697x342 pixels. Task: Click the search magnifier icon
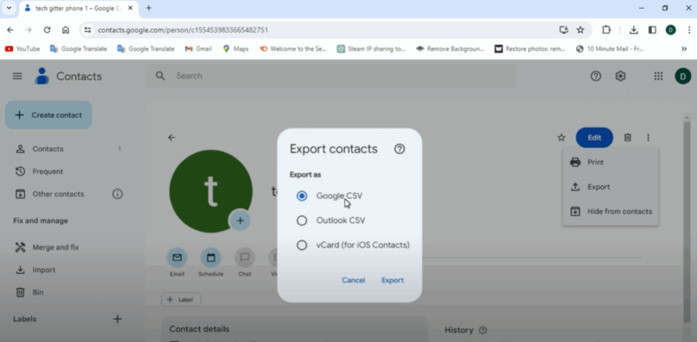click(x=161, y=76)
